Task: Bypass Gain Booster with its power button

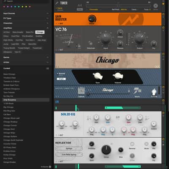Action: (163, 14)
